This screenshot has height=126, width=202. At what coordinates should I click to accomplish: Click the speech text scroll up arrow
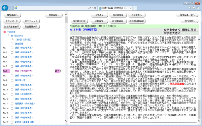tap(199, 40)
